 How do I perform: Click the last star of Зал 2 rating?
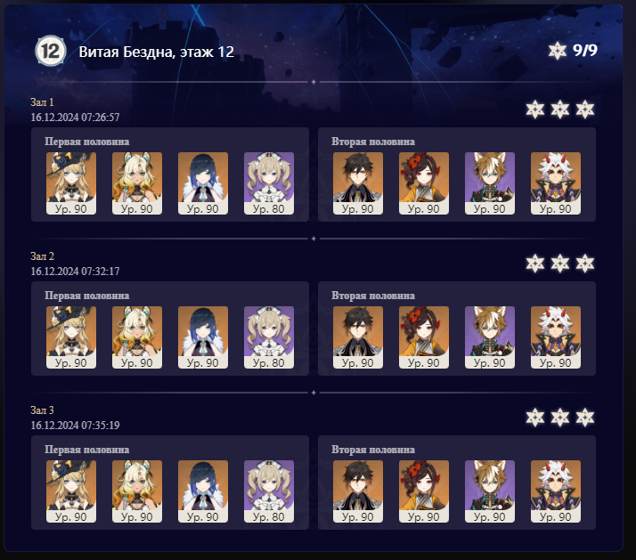585,264
